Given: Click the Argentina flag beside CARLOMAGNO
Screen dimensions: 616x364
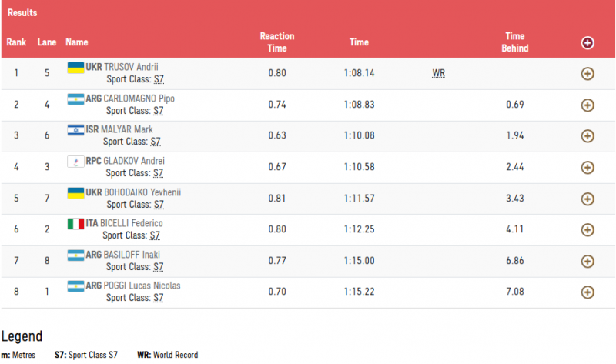Looking at the screenshot, I should [x=75, y=99].
